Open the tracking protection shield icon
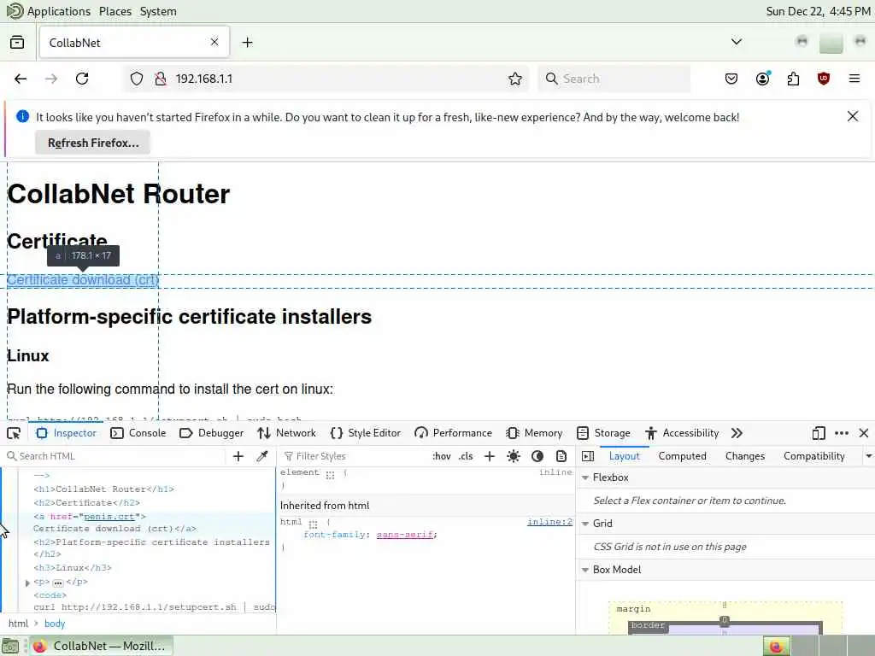 pyautogui.click(x=137, y=79)
